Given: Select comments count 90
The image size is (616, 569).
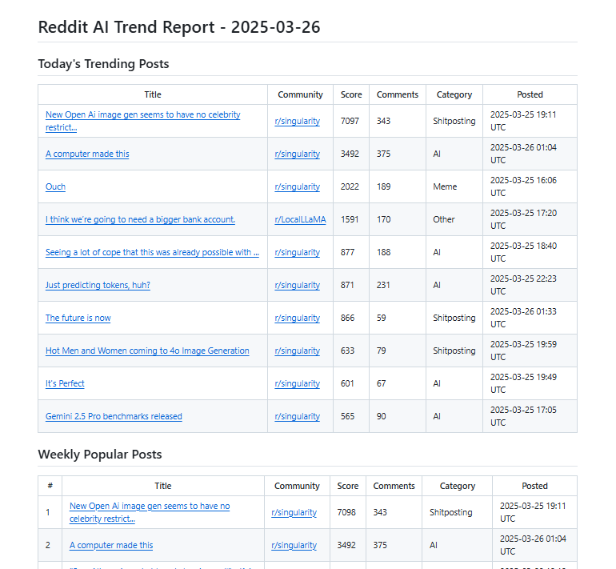Looking at the screenshot, I should (381, 416).
